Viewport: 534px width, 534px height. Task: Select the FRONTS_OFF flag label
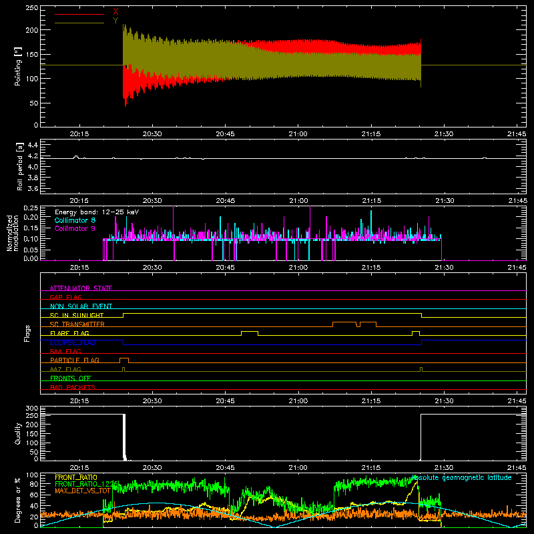tap(71, 378)
